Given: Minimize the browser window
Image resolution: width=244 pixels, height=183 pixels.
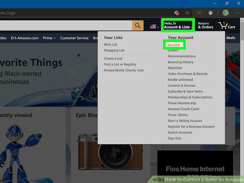Looking at the screenshot, I should click(x=215, y=3).
